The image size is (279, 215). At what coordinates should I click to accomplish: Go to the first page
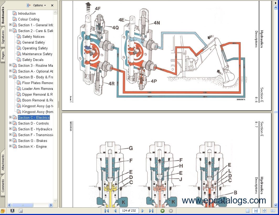coord(107,211)
